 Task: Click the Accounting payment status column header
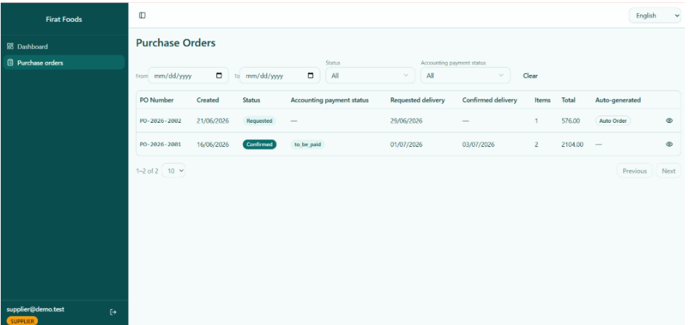coord(330,100)
